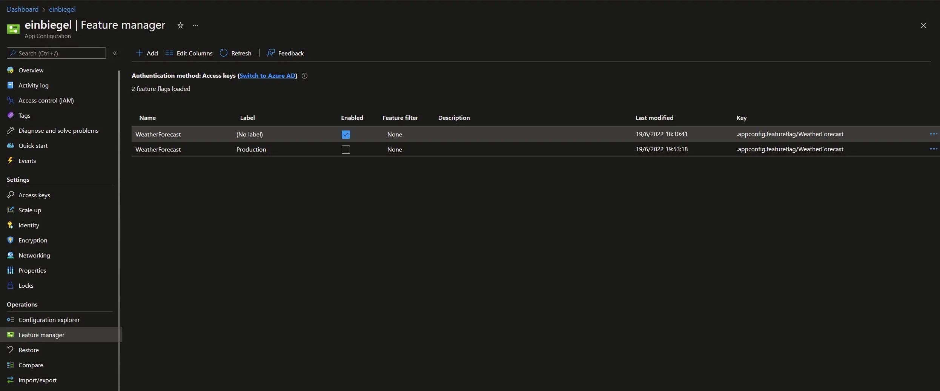
Task: Click the Identity key icon
Action: tap(10, 225)
